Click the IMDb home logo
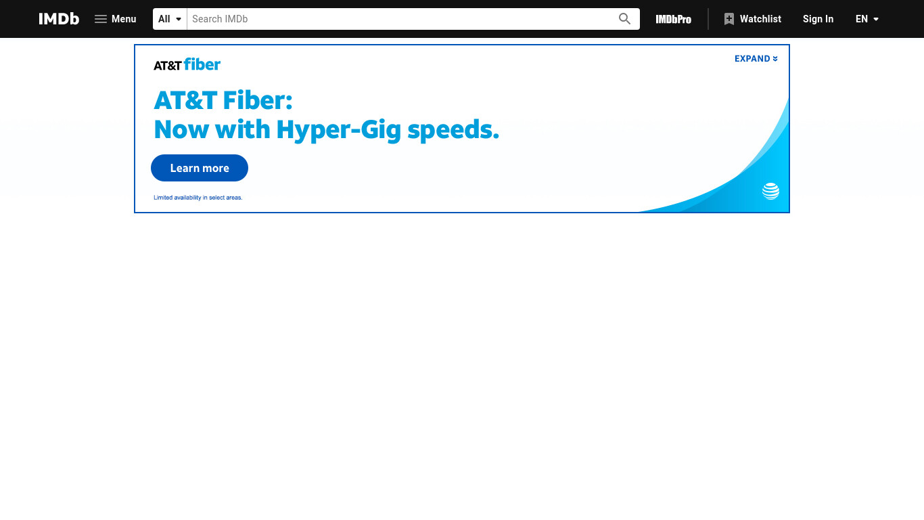The image size is (924, 520). tap(59, 19)
